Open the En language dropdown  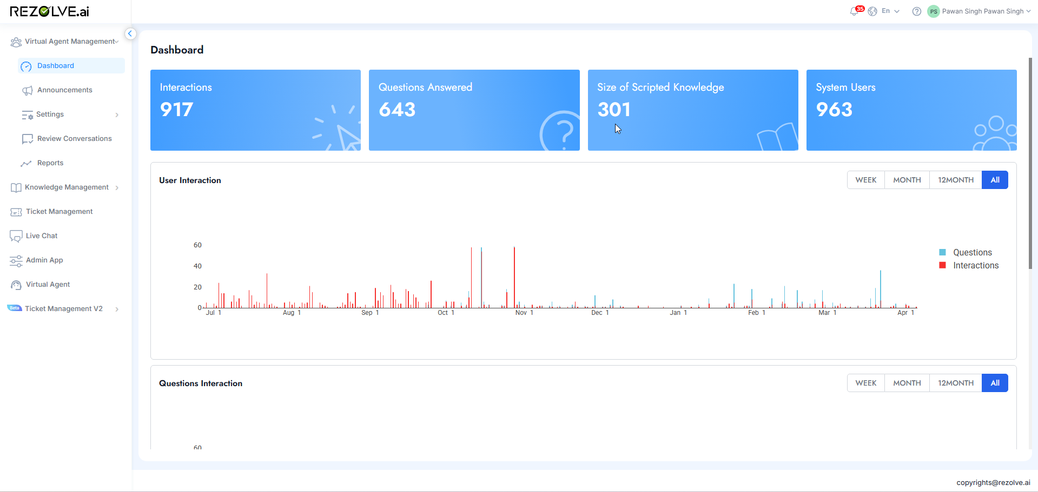891,11
